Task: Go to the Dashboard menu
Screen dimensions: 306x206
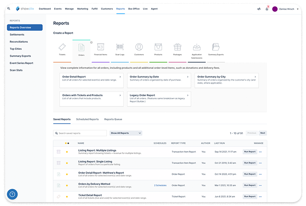Action: pyautogui.click(x=45, y=9)
